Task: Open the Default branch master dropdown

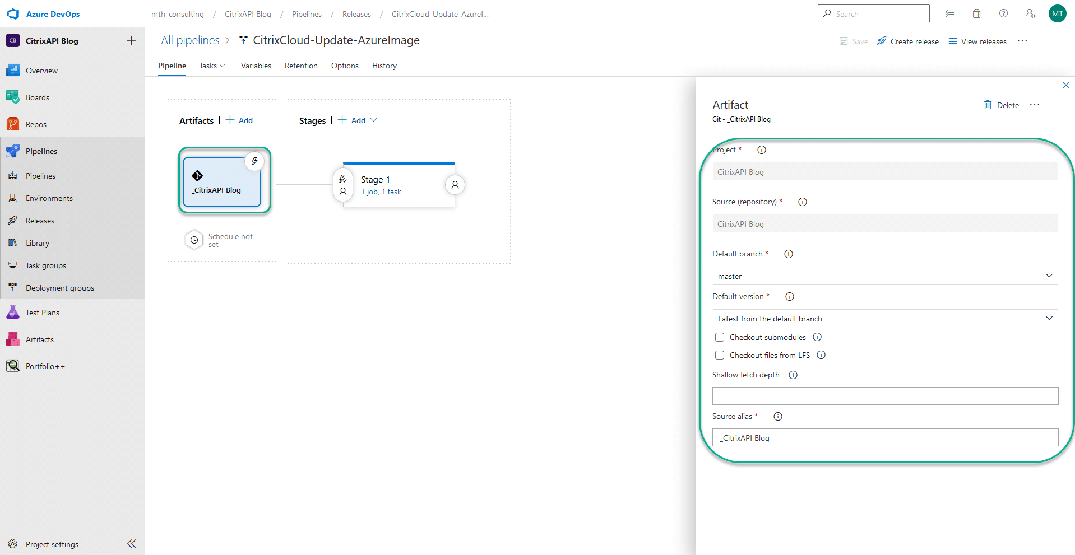Action: click(x=885, y=276)
